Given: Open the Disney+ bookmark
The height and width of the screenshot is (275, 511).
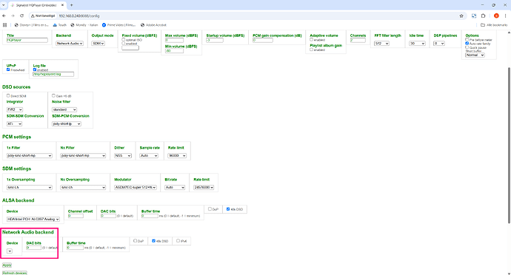Looking at the screenshot, I should (31, 24).
